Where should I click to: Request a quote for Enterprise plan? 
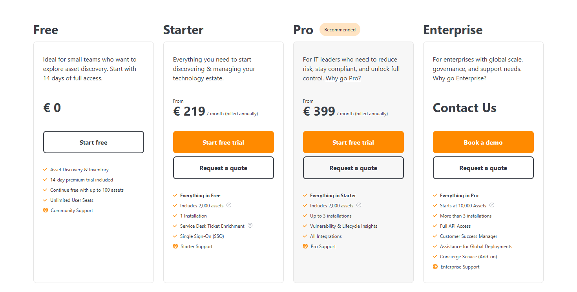point(483,168)
